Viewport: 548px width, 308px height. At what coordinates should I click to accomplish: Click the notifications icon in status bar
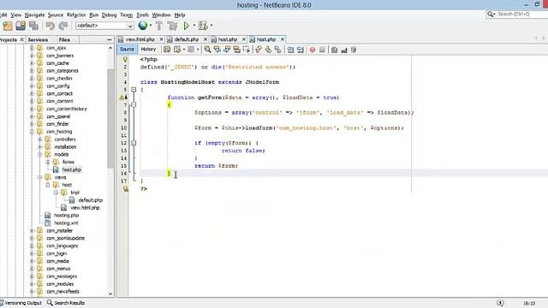(500, 303)
